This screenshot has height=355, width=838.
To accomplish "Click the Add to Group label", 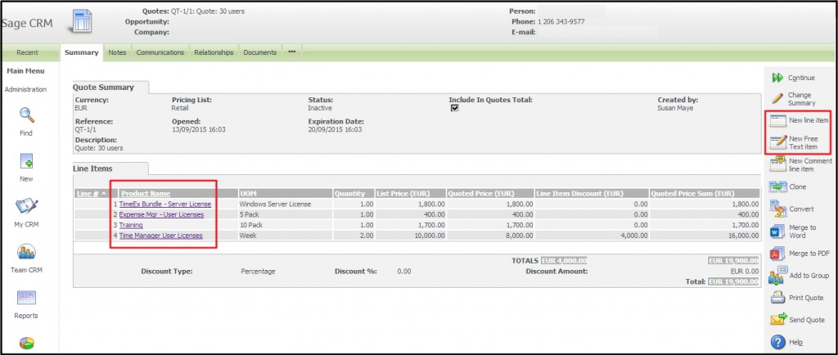I will 809,276.
